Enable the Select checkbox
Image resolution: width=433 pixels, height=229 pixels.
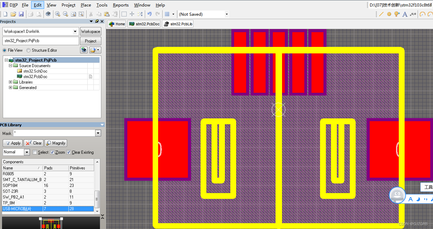point(35,152)
